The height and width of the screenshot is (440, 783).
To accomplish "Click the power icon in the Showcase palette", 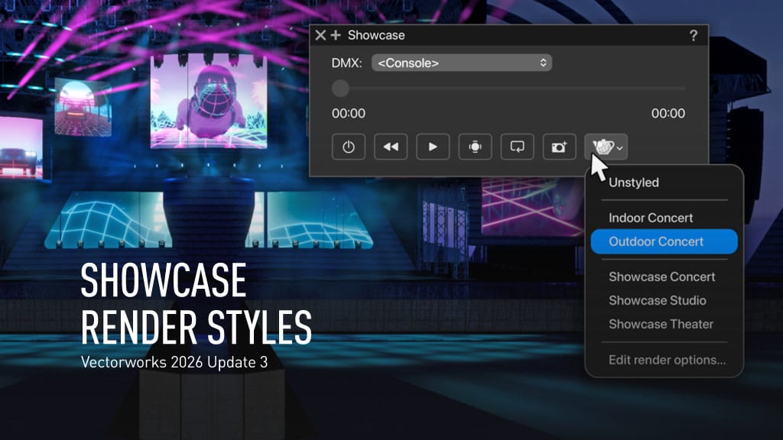I will (349, 147).
